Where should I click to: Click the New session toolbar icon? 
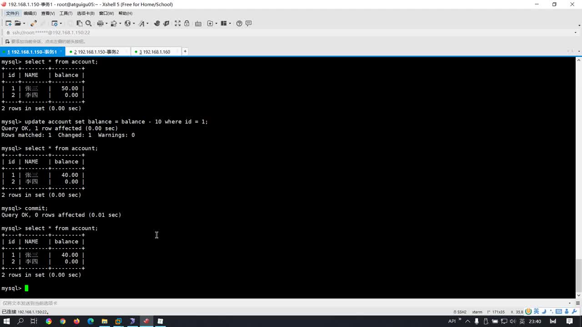(x=8, y=23)
